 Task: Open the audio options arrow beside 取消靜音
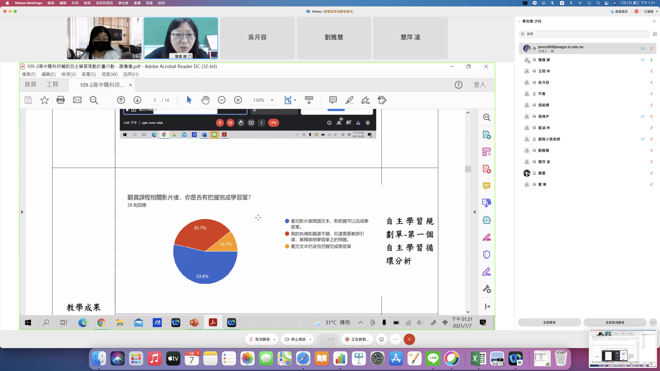coord(275,339)
